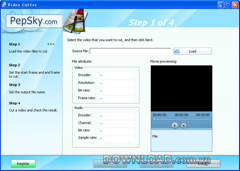The height and width of the screenshot is (171, 240).
Task: Click the 'Step 2' heading
Action: coord(14,65)
